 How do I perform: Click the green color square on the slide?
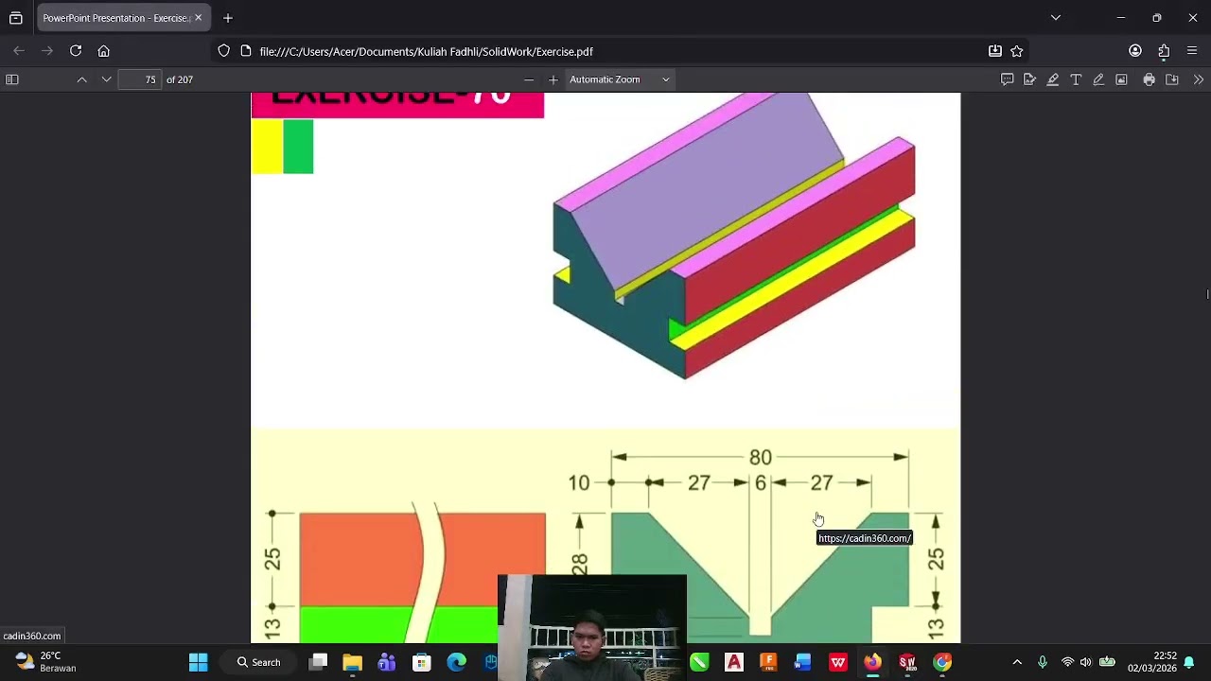(298, 147)
